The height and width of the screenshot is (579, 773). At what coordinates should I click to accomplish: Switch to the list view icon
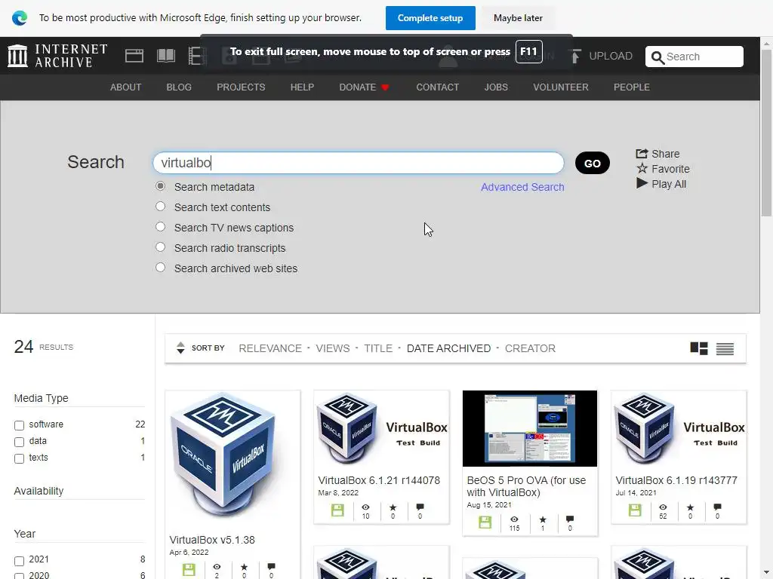pos(725,348)
